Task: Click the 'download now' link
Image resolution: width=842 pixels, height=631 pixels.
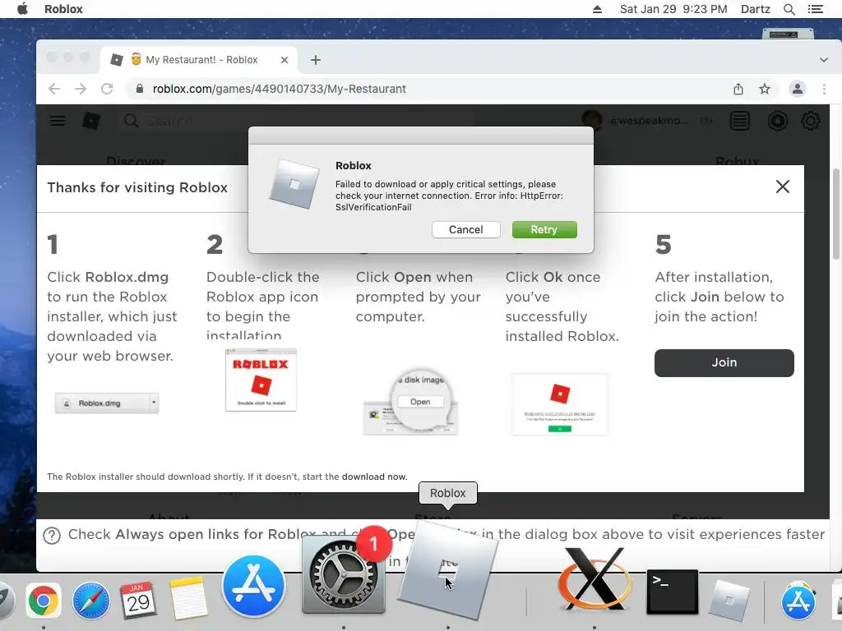Action: (374, 477)
